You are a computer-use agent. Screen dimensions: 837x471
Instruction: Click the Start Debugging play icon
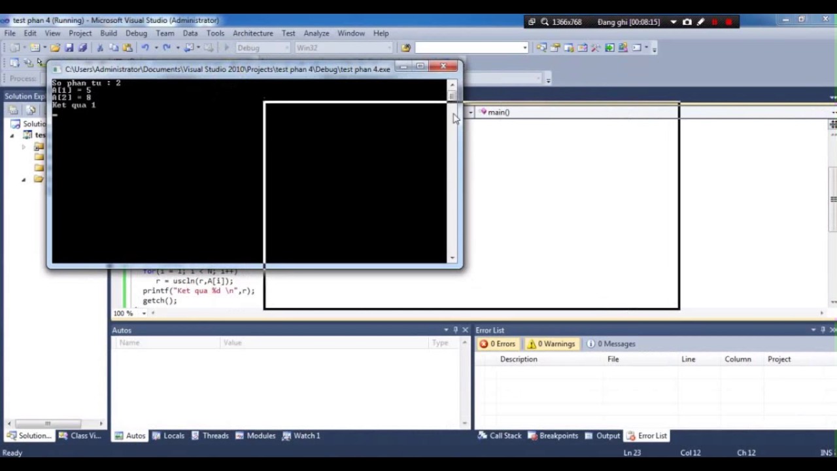pyautogui.click(x=226, y=48)
